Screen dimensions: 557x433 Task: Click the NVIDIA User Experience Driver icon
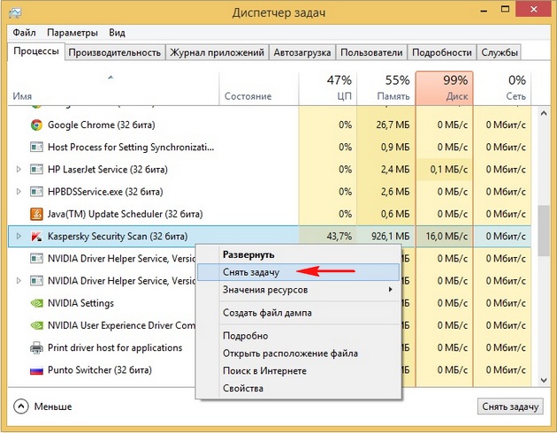click(36, 325)
